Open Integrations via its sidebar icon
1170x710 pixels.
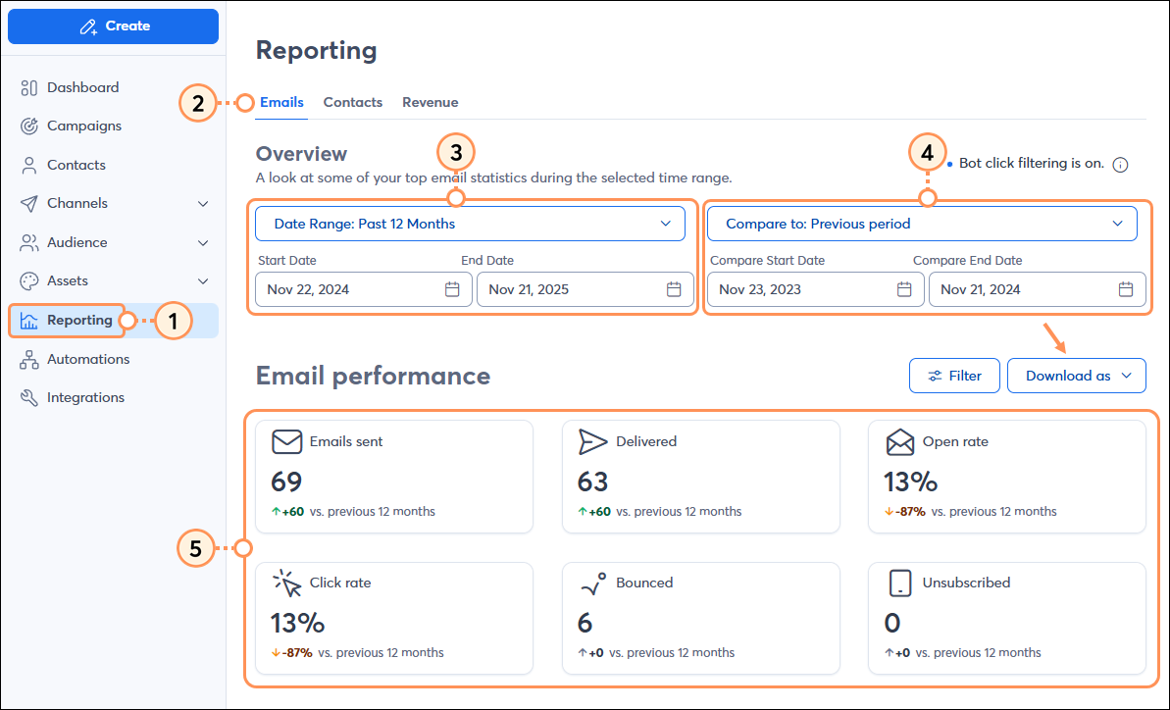[28, 397]
